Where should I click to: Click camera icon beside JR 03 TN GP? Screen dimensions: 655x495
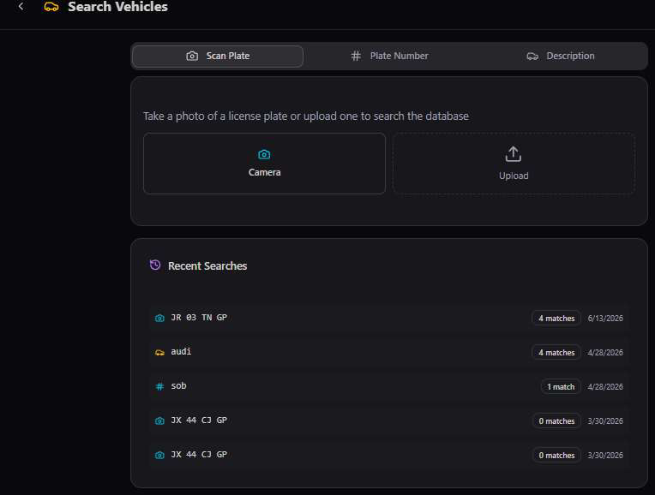coord(159,319)
